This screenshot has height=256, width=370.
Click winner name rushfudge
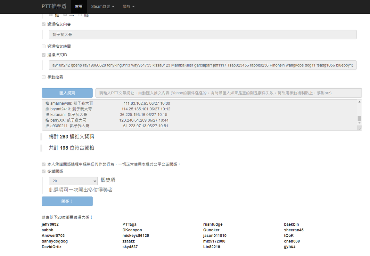click(213, 224)
